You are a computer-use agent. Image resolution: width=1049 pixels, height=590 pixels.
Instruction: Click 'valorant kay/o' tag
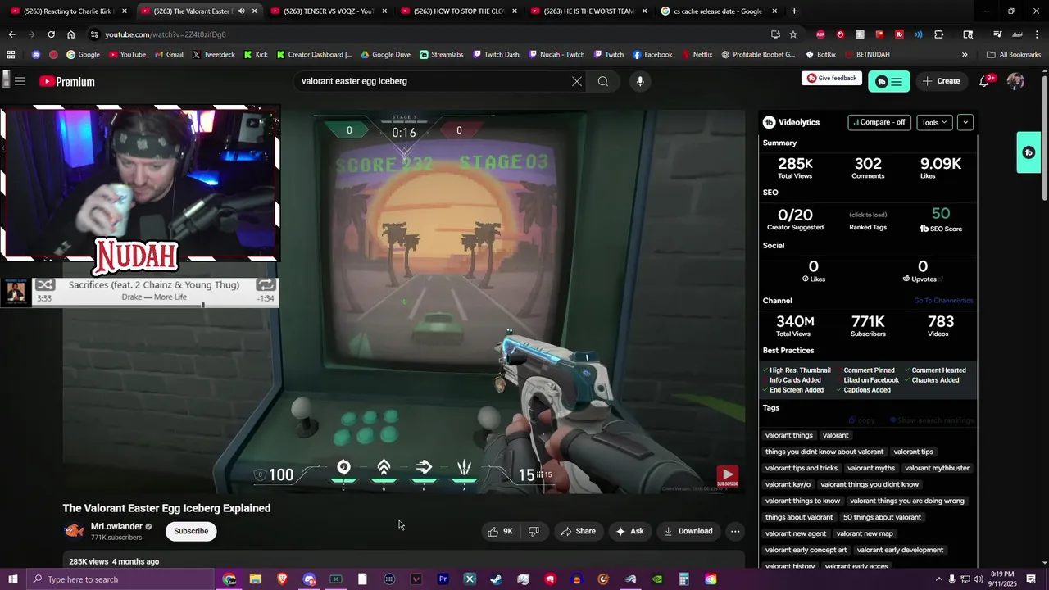tap(788, 484)
